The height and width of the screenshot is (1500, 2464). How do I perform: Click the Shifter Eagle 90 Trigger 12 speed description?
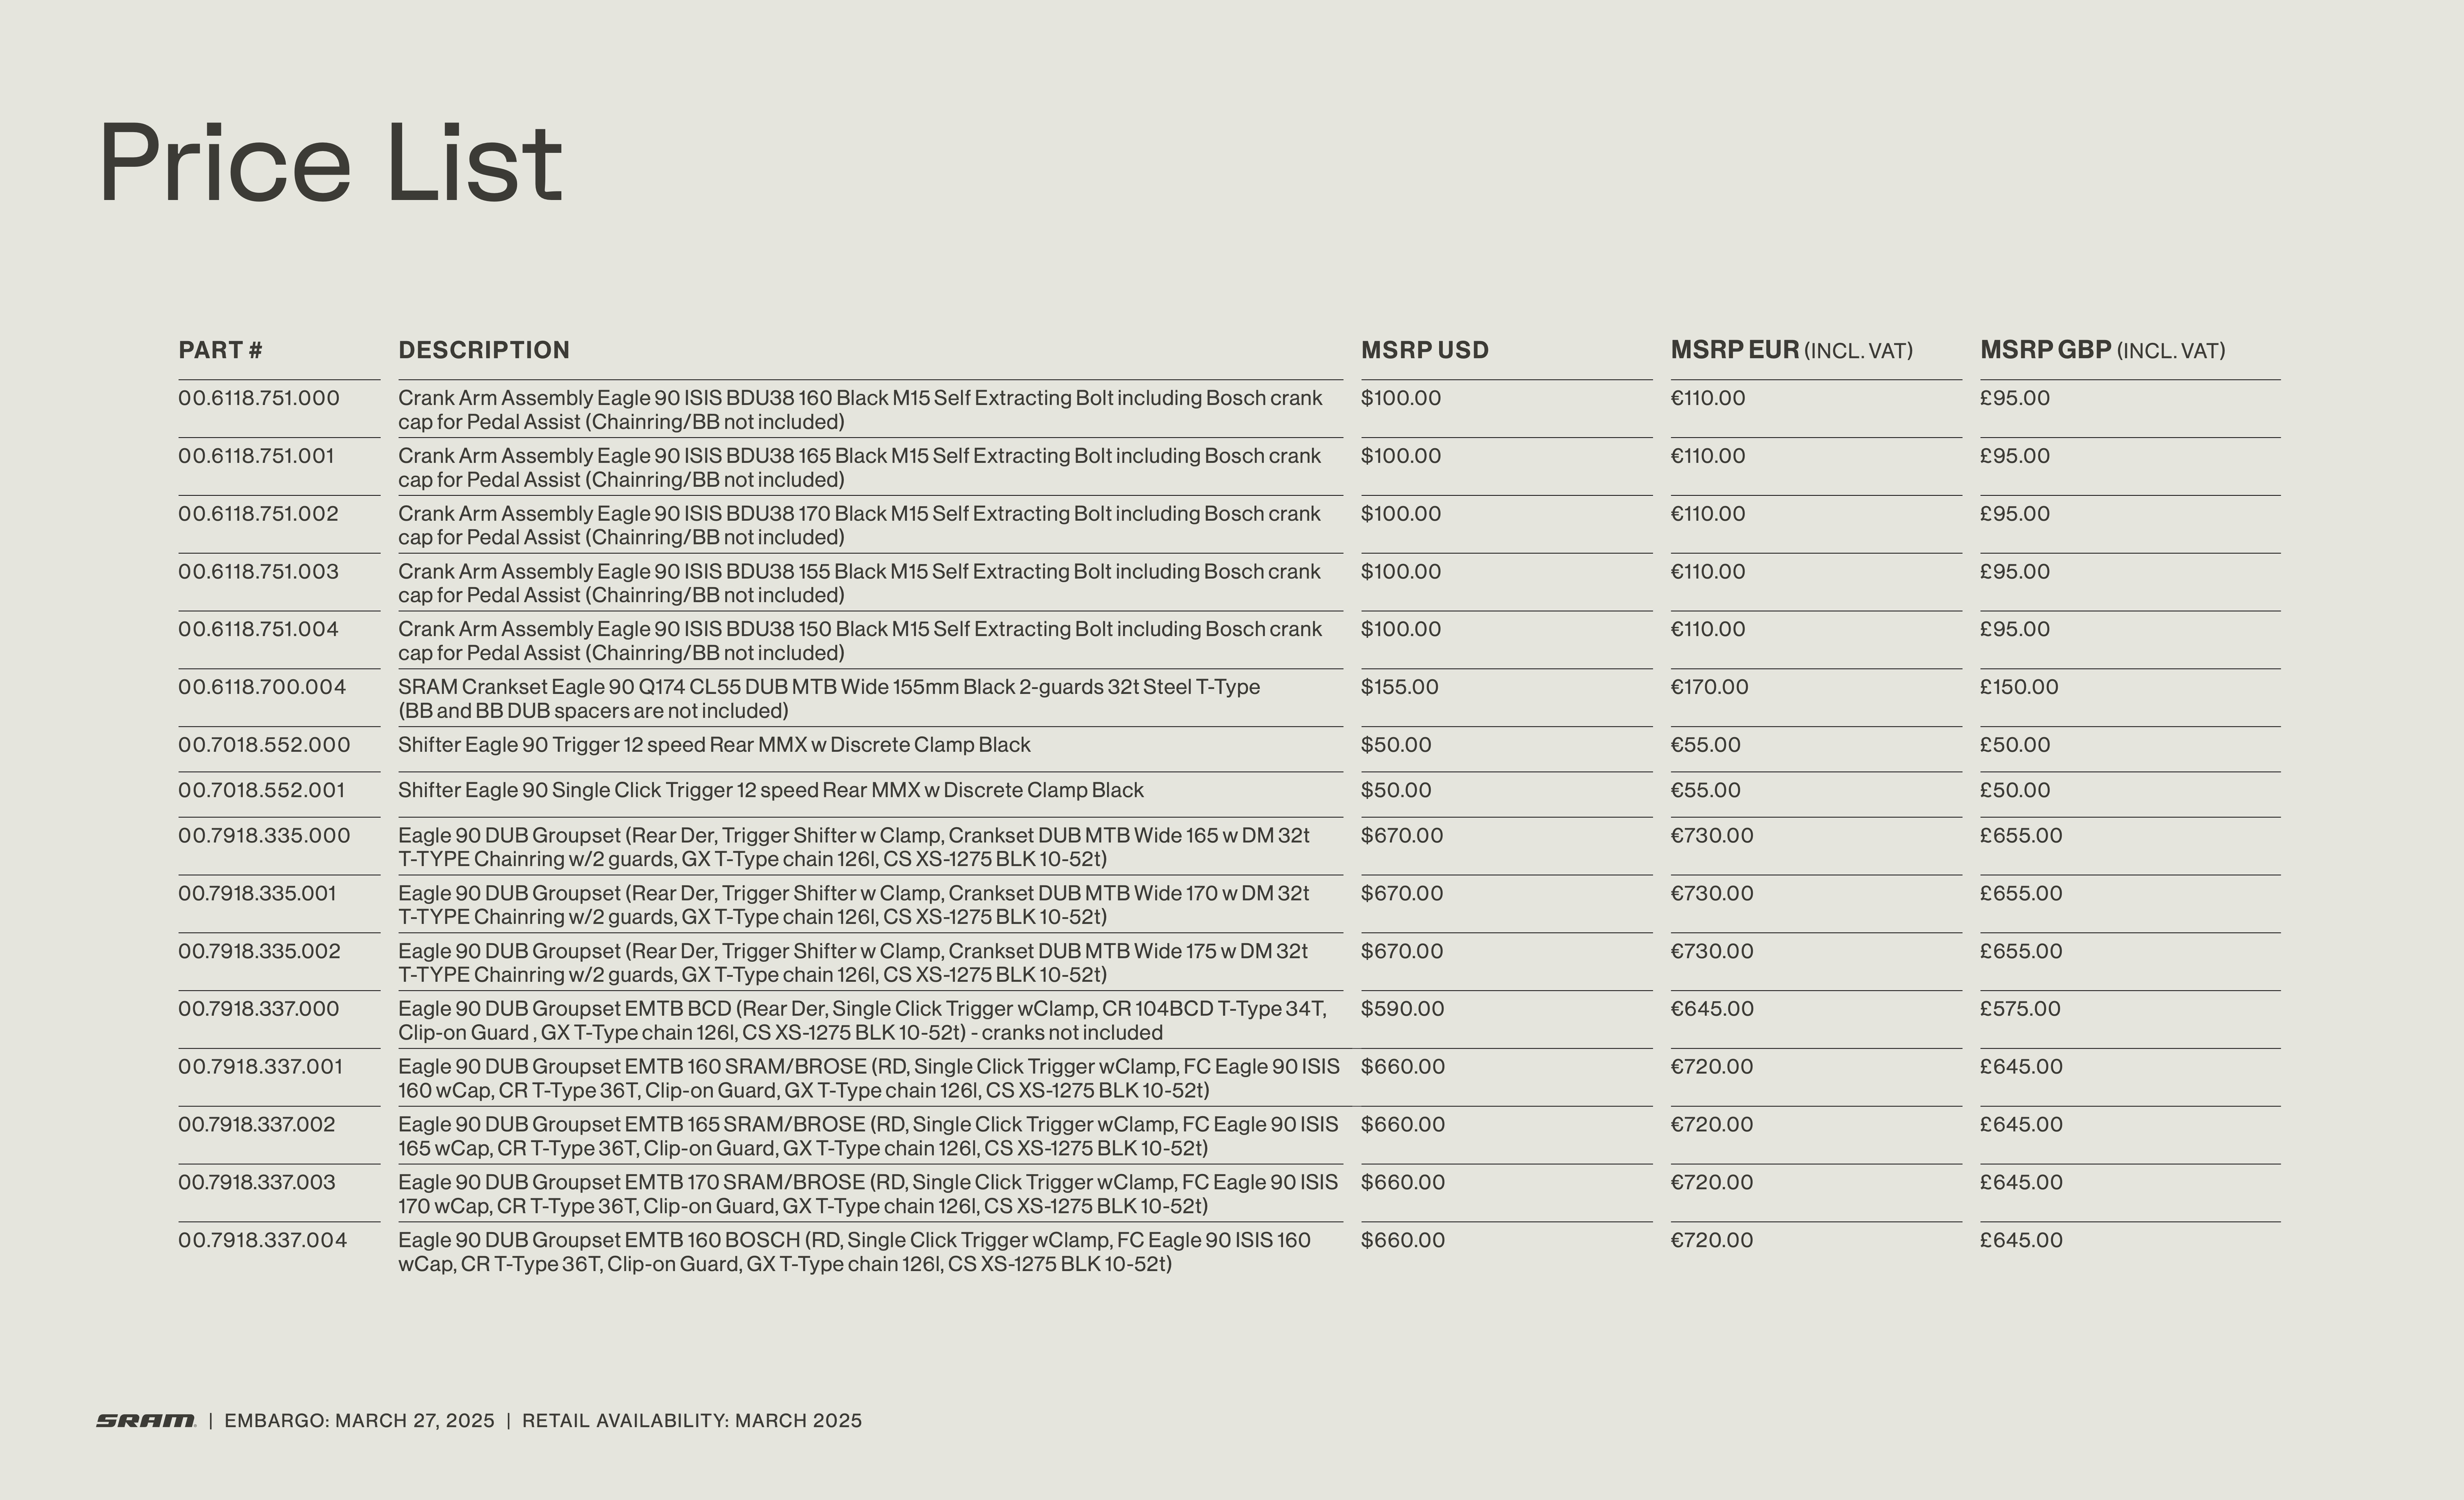point(714,745)
